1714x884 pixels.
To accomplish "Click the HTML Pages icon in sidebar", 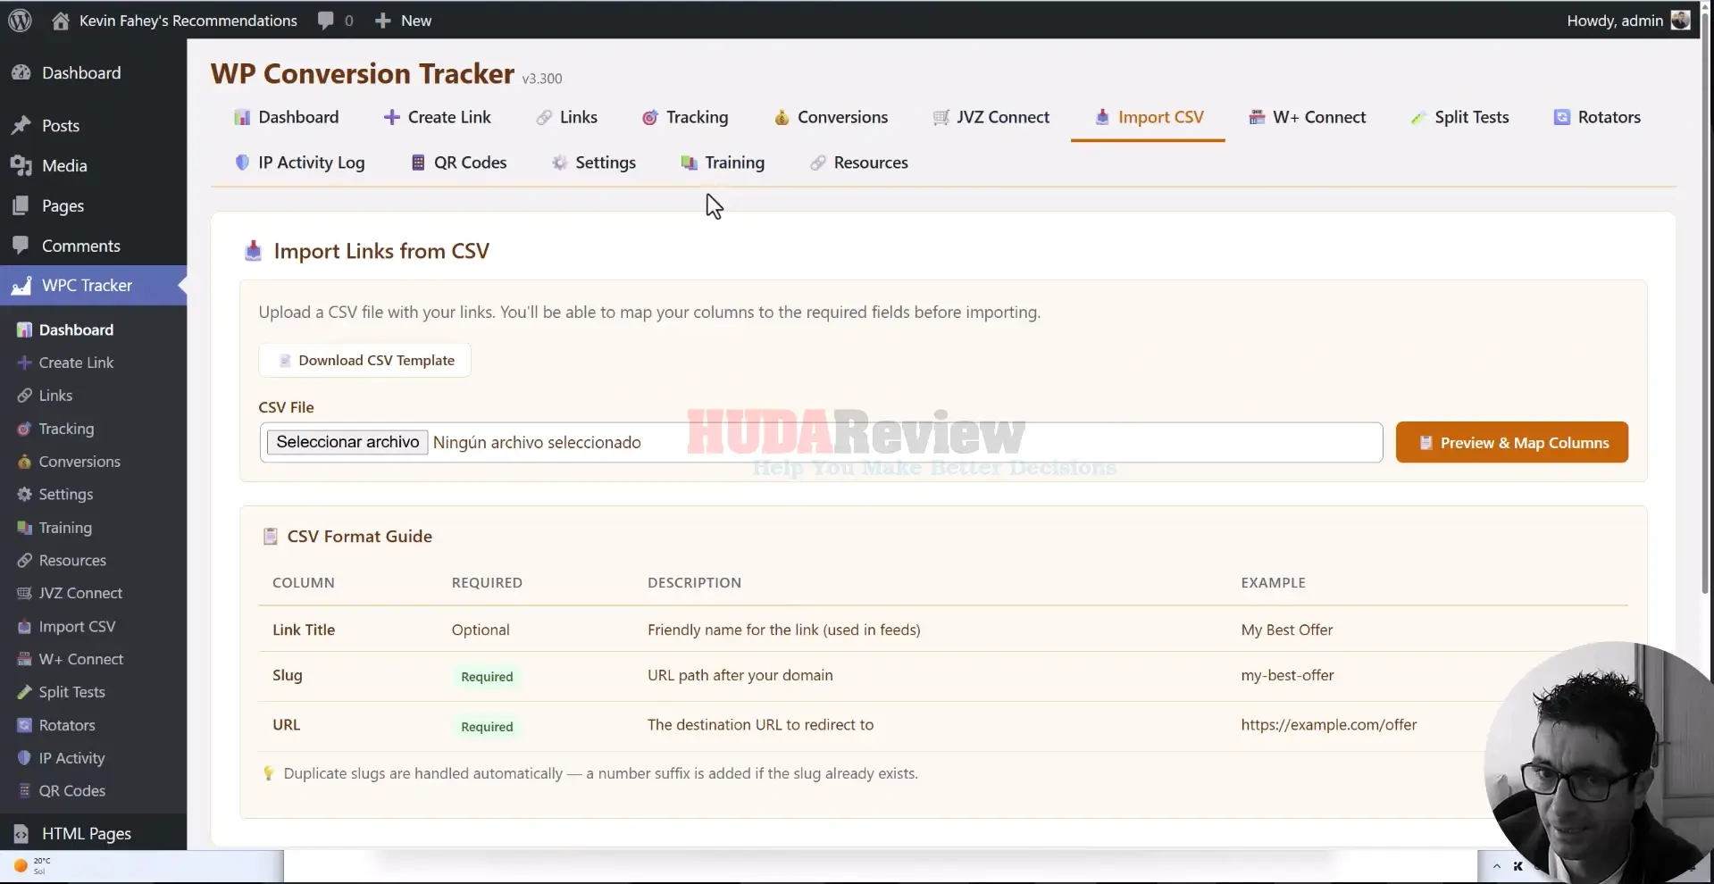I will click(x=21, y=834).
